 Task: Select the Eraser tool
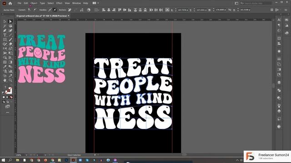[x=10, y=44]
